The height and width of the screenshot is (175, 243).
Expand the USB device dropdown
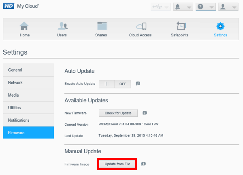[x=160, y=7]
